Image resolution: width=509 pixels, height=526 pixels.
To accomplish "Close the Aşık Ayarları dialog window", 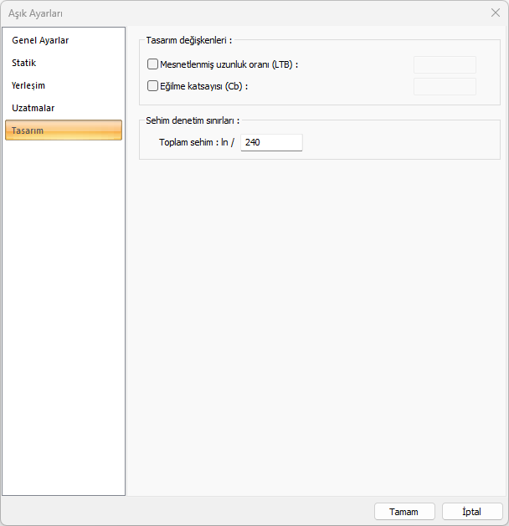I will [496, 13].
